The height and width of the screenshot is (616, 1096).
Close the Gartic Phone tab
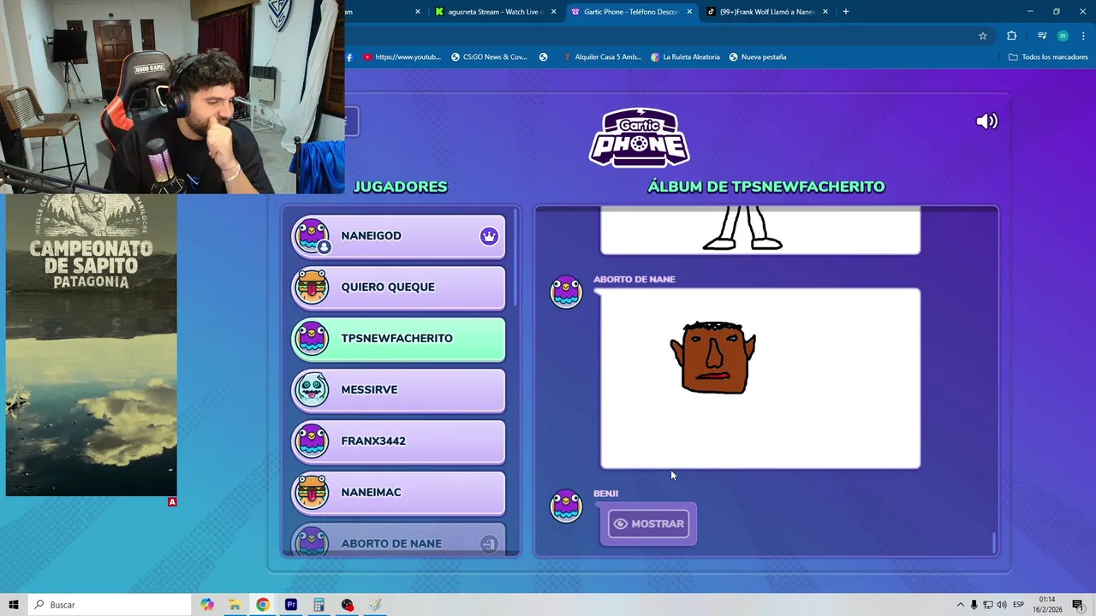pyautogui.click(x=689, y=12)
